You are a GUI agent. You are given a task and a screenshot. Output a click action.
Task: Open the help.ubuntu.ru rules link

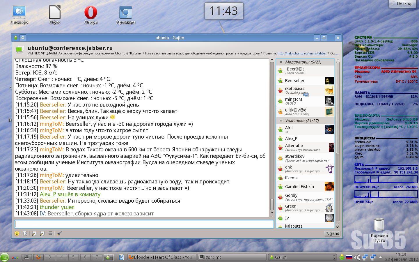click(302, 53)
